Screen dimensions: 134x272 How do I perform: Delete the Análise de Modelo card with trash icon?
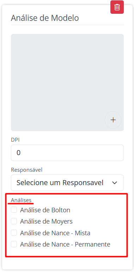coord(117,7)
